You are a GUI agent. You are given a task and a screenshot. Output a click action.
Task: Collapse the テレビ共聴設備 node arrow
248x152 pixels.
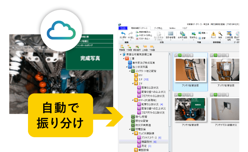tap(133, 133)
